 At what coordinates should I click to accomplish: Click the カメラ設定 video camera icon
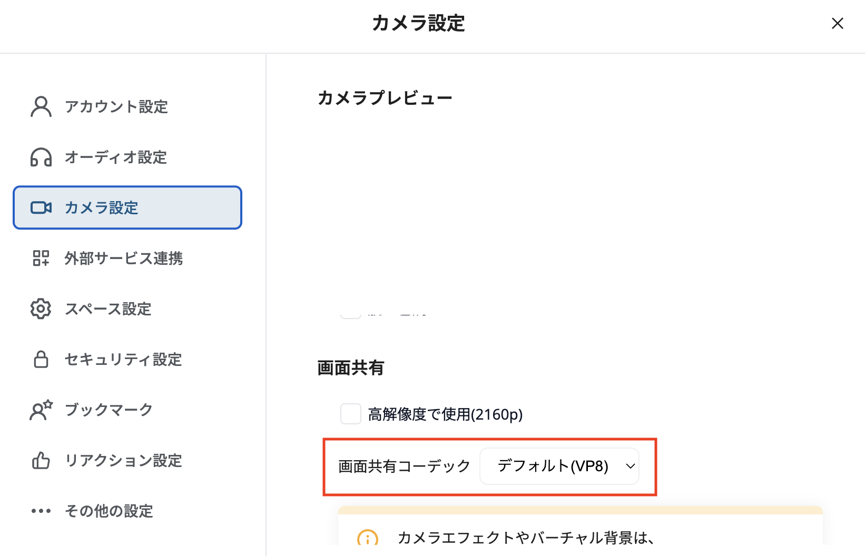coord(41,208)
